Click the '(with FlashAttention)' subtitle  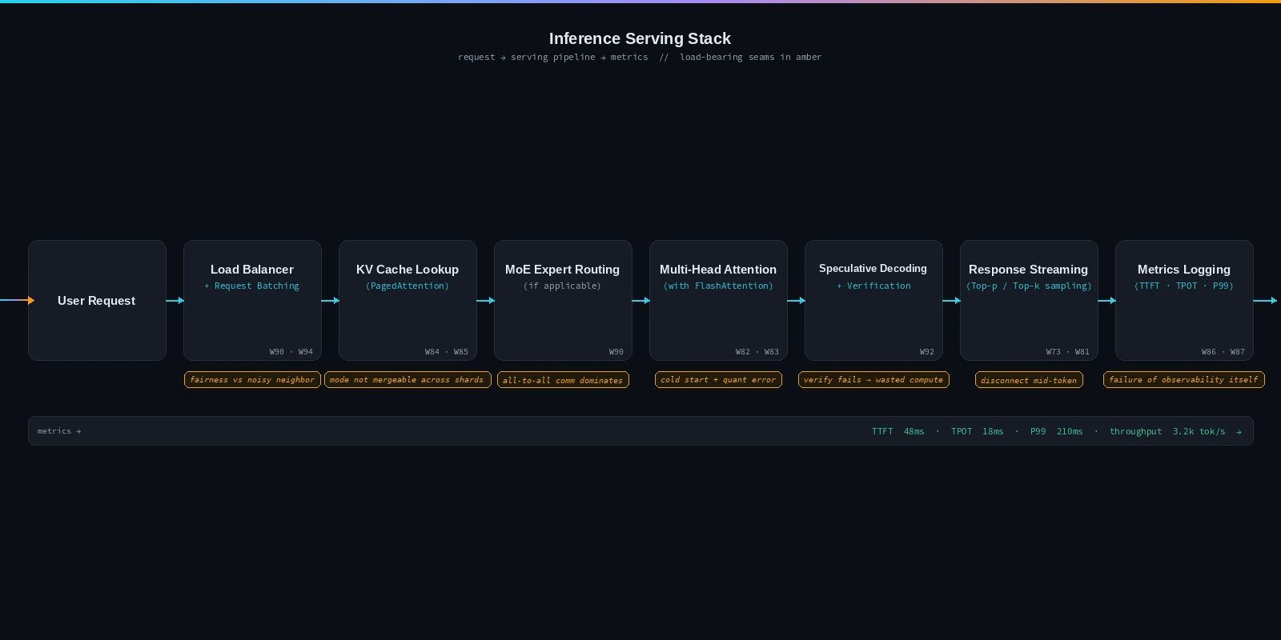click(x=718, y=286)
